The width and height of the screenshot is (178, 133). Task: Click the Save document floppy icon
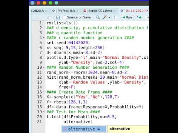point(58,17)
